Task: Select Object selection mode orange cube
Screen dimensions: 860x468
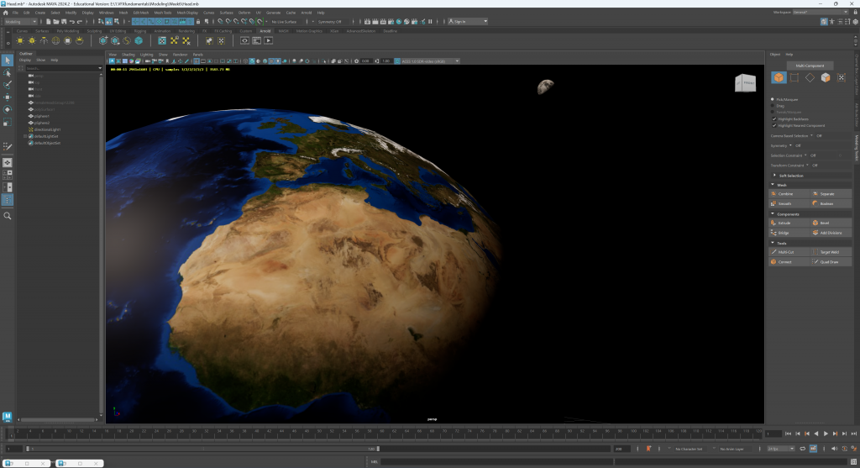Action: point(779,78)
